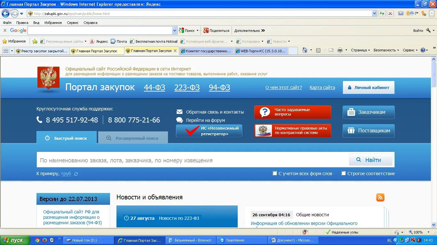Expand the Поиск button dropdown arrow
Screen dimensions: 437x245
[197, 31]
